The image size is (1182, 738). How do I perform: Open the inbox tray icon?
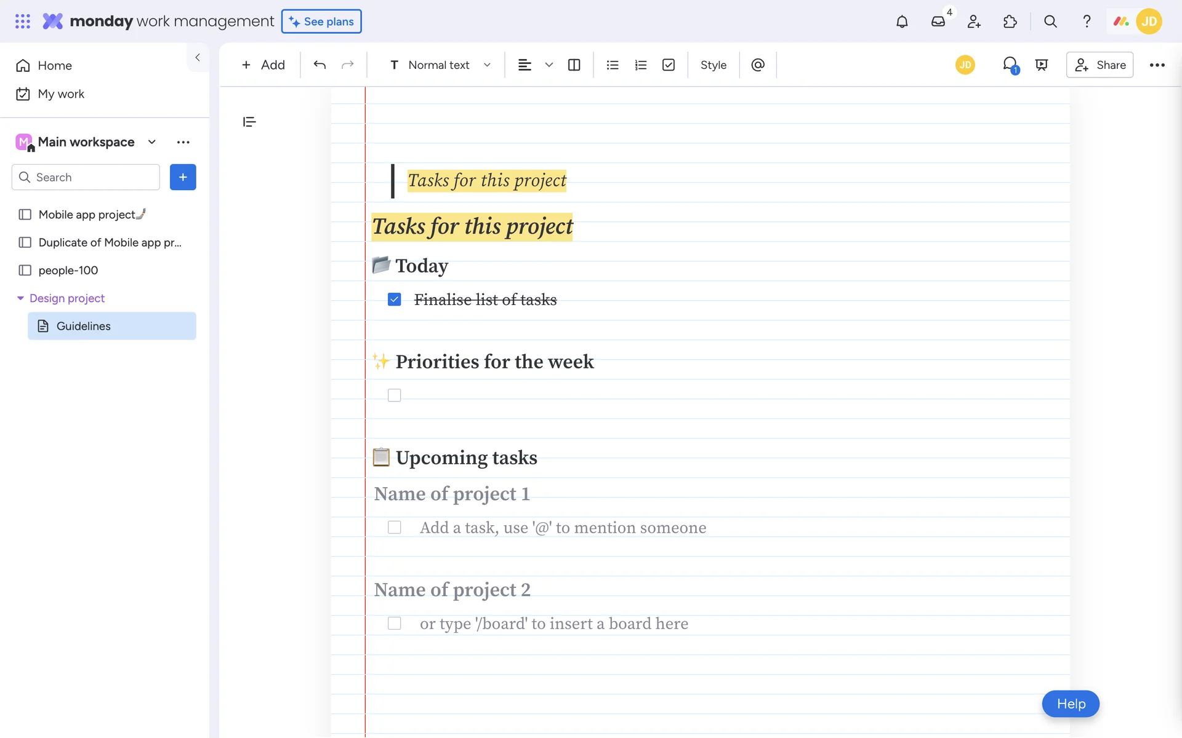(938, 22)
